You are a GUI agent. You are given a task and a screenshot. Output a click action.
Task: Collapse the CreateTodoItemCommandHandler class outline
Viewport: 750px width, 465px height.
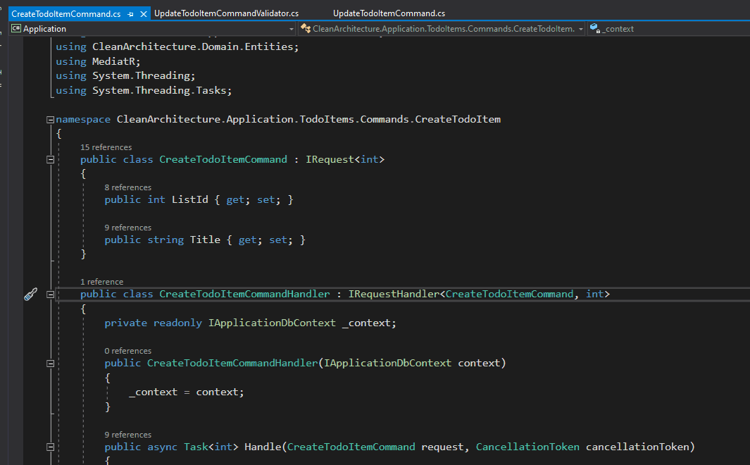[x=50, y=294]
